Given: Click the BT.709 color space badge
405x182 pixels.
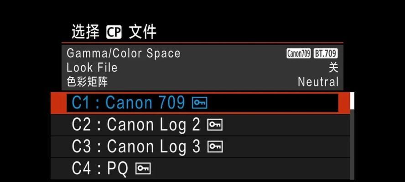Looking at the screenshot, I should pyautogui.click(x=326, y=53).
